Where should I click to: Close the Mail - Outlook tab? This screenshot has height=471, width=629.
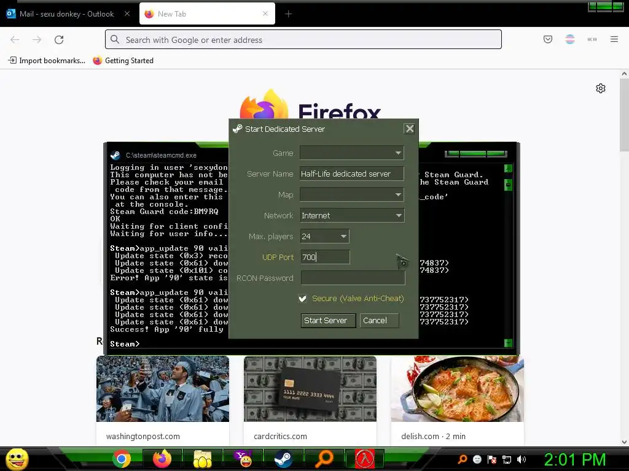coord(127,13)
